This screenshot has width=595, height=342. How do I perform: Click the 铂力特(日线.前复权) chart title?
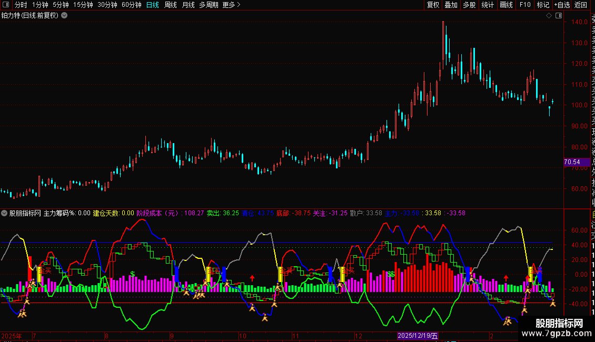30,16
